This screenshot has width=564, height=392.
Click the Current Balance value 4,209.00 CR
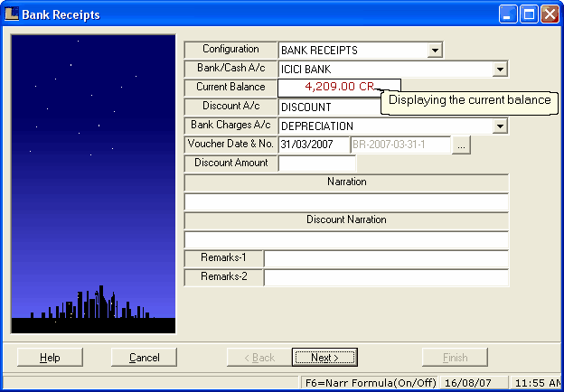click(339, 88)
